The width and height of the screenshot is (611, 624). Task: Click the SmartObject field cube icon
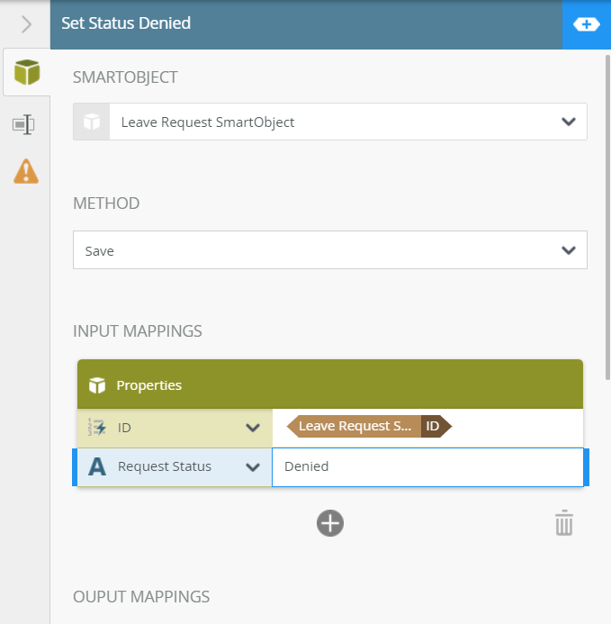tap(92, 122)
